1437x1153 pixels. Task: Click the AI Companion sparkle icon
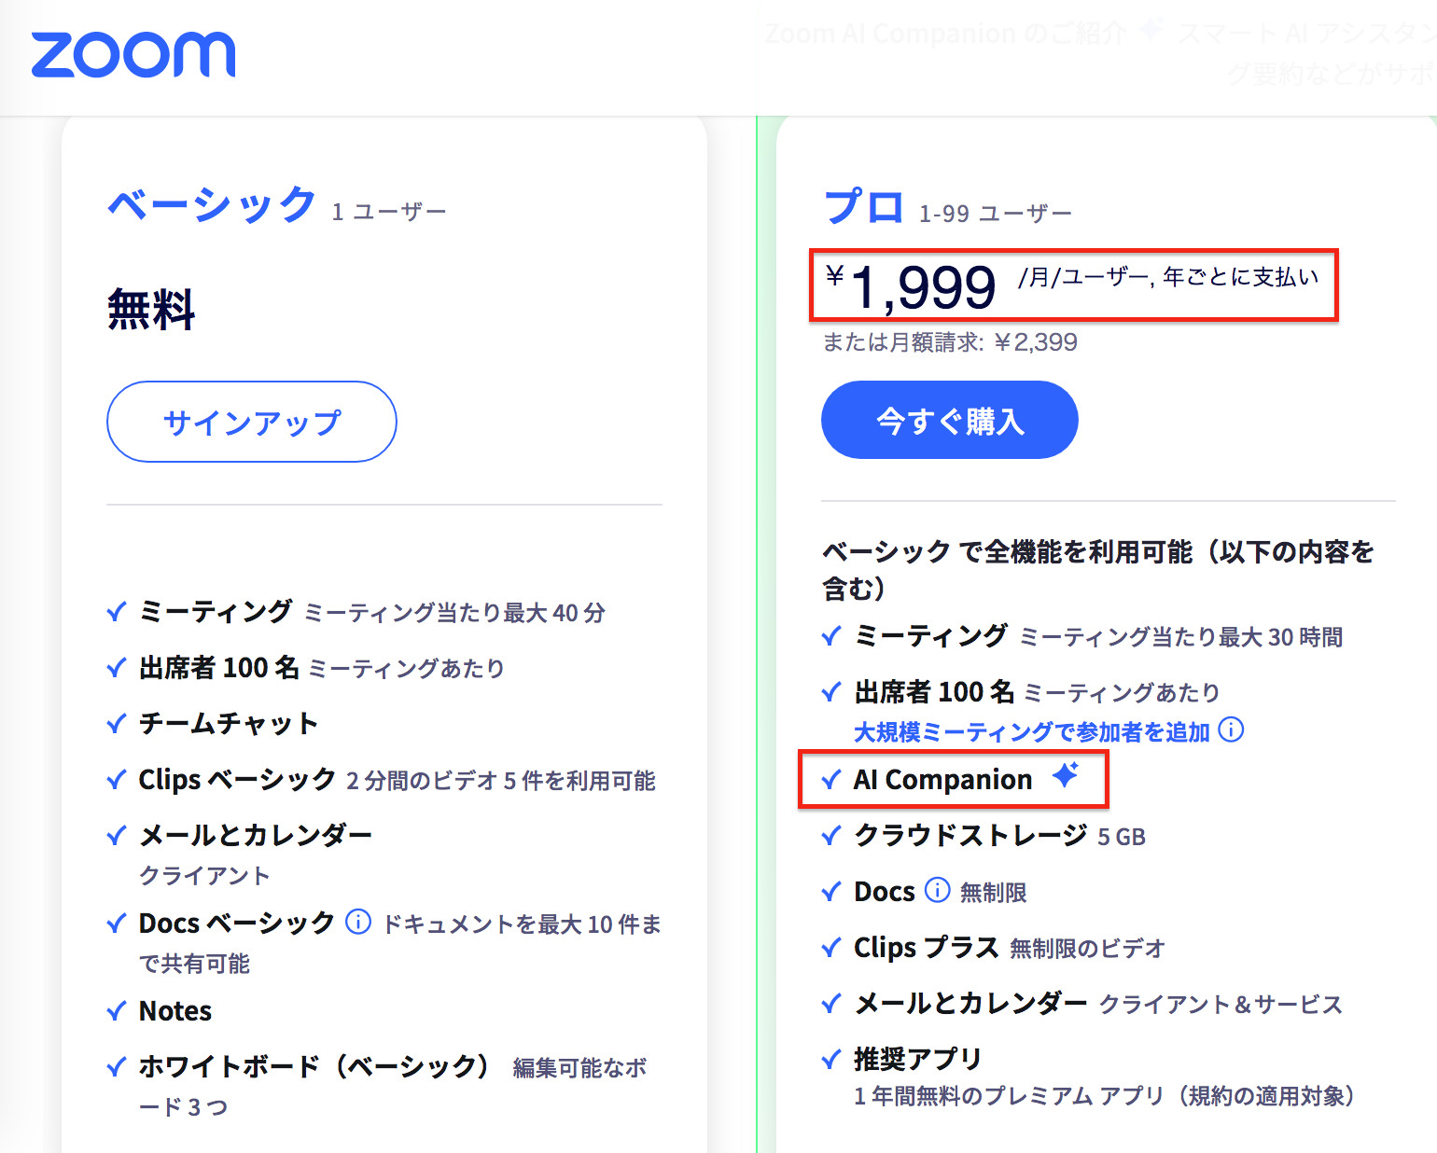point(1066,775)
